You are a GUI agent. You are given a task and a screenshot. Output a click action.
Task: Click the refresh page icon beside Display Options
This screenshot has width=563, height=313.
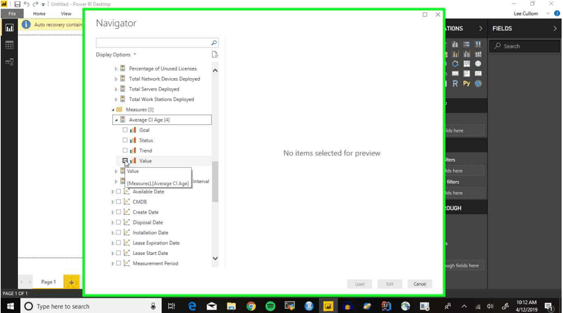point(214,55)
